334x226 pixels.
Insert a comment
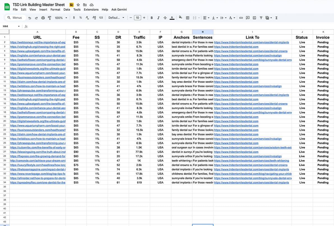pos(248,18)
